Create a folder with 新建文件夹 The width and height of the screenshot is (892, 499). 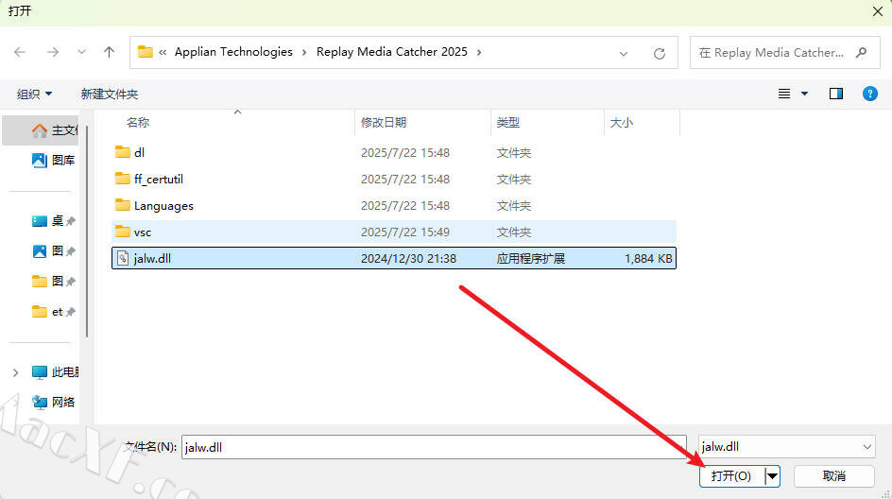(110, 94)
